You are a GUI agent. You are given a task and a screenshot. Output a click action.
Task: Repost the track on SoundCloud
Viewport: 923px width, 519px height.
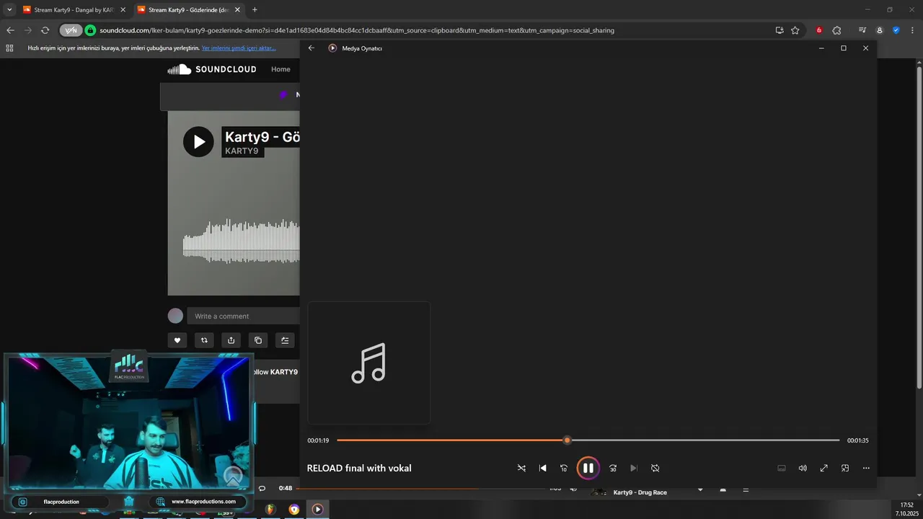tap(204, 340)
